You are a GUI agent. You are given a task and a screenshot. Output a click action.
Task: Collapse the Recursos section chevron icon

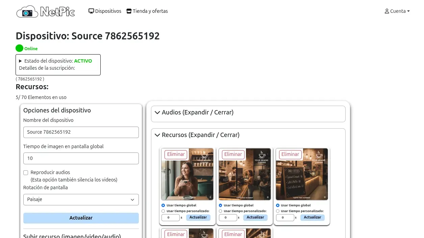tap(157, 135)
